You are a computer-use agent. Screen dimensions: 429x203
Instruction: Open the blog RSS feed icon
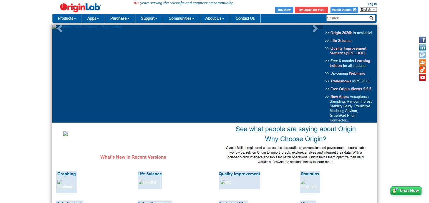(x=422, y=55)
